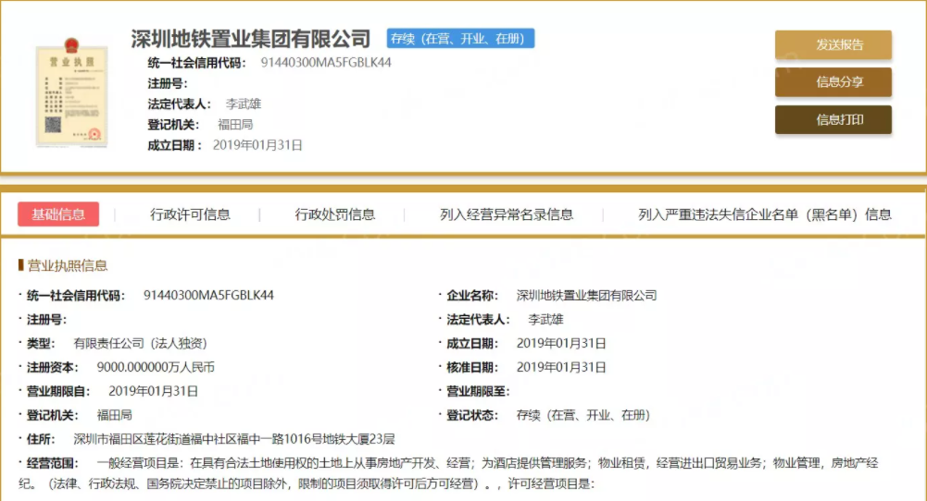
Task: Click header establishment date 2019年01月31日
Action: (x=257, y=145)
